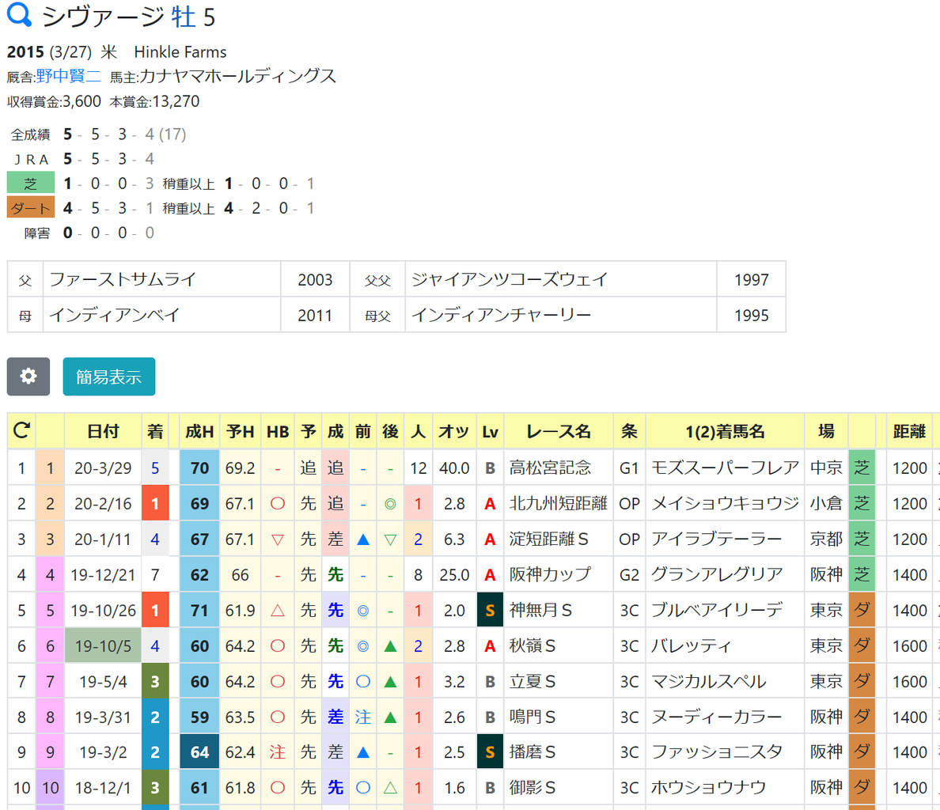This screenshot has width=940, height=810.
Task: Open trainer link 野中賢二
Action: [68, 76]
